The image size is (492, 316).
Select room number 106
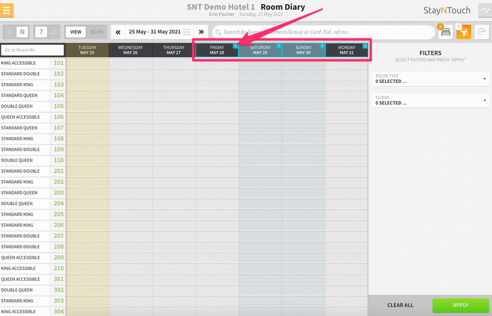59,117
